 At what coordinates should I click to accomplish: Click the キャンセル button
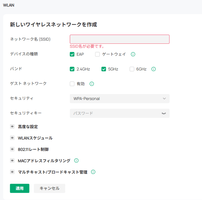pos(49,188)
